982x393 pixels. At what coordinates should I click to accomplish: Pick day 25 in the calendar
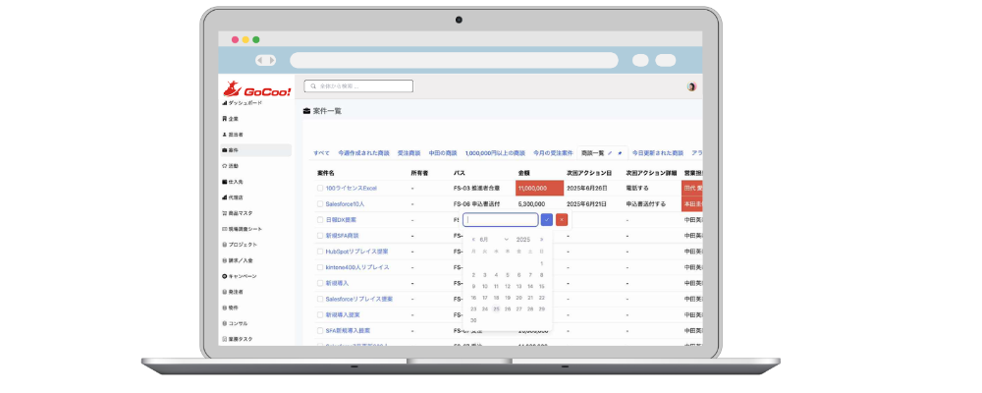click(x=496, y=309)
